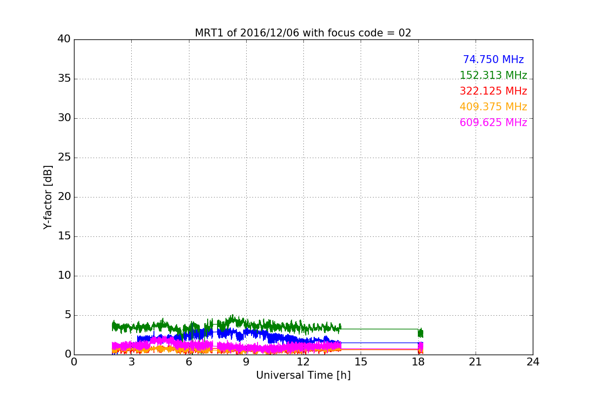The image size is (592, 394).
Task: Click the y-axis tick value 20
Action: (x=64, y=197)
